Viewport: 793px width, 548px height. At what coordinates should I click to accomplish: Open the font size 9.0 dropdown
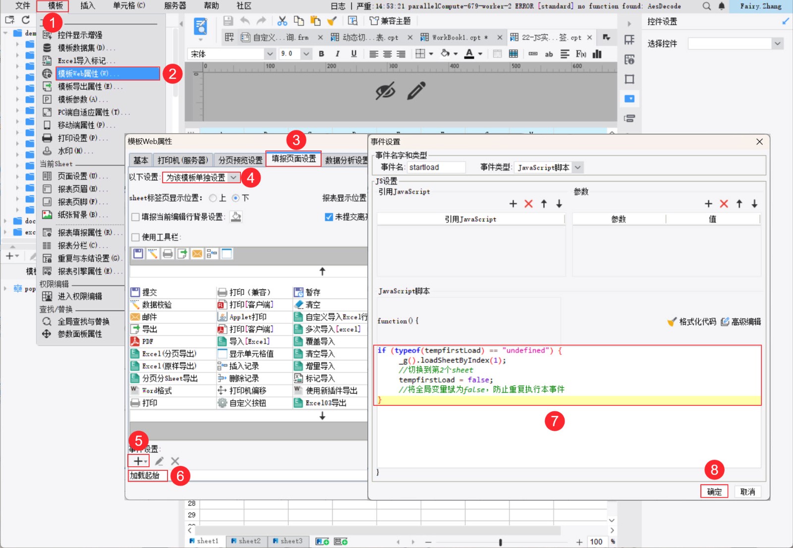(x=306, y=54)
